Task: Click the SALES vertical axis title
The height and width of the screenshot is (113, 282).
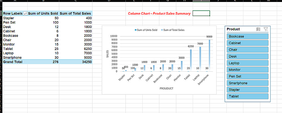Action: 107,54
